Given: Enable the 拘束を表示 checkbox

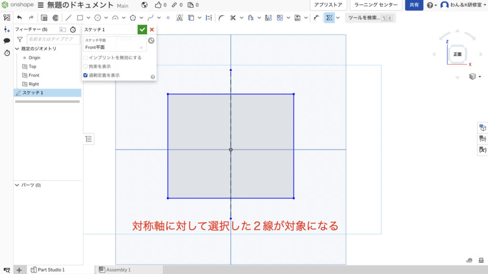Looking at the screenshot, I should coord(86,67).
